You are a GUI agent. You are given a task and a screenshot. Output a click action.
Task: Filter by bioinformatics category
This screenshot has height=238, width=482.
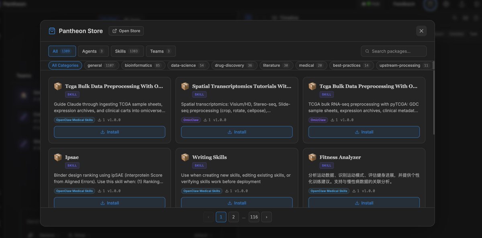(x=143, y=65)
